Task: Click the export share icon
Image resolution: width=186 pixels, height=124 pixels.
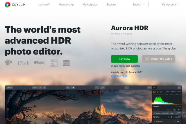Action: tap(179, 88)
